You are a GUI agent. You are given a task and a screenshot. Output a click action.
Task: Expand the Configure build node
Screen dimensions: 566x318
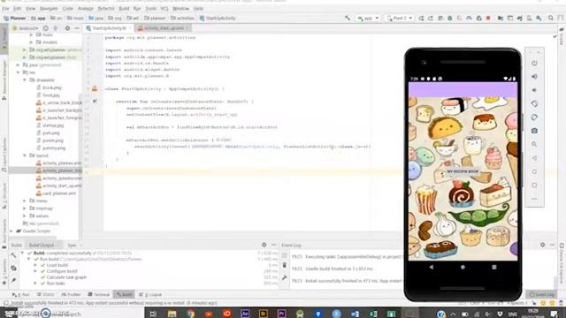click(35, 271)
